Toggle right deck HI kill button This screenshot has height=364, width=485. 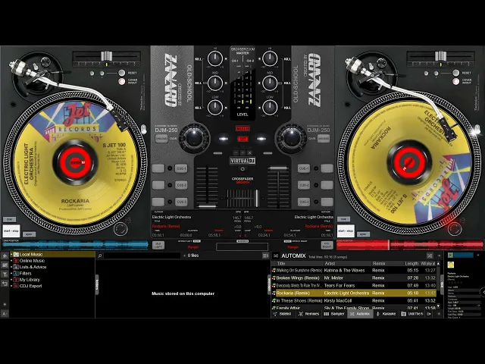pos(287,59)
